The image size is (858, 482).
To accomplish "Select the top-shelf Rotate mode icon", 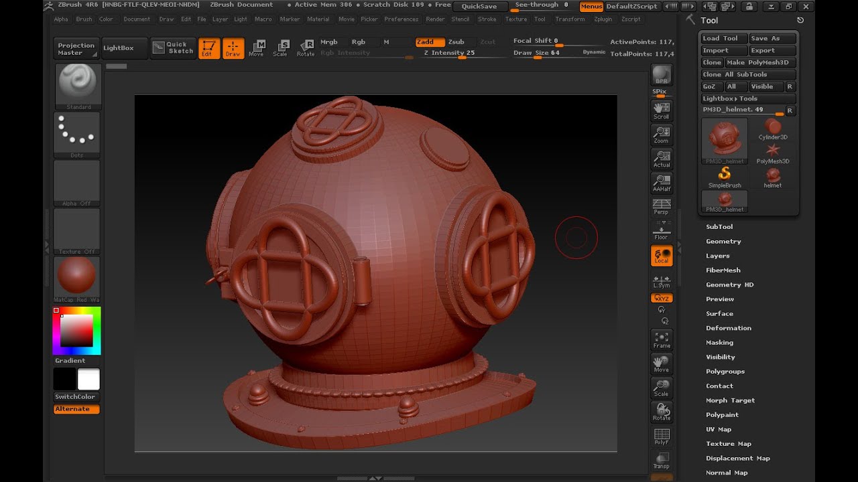I will pyautogui.click(x=306, y=48).
